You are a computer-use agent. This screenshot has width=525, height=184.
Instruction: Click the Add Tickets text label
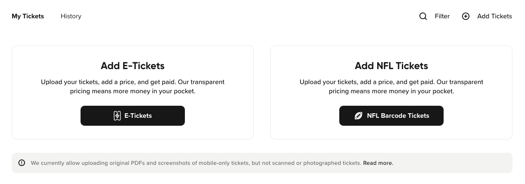pos(494,16)
